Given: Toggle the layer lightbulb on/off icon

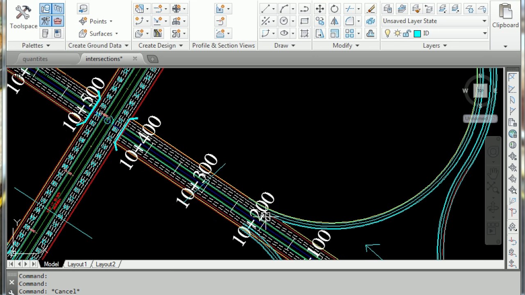Looking at the screenshot, I should pos(388,33).
